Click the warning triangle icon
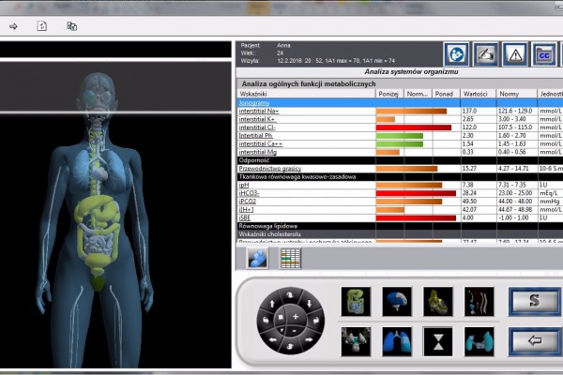 [x=515, y=53]
